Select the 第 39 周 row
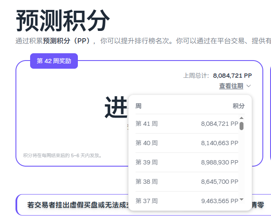Screen dimensions: 271x222 pos(187,162)
